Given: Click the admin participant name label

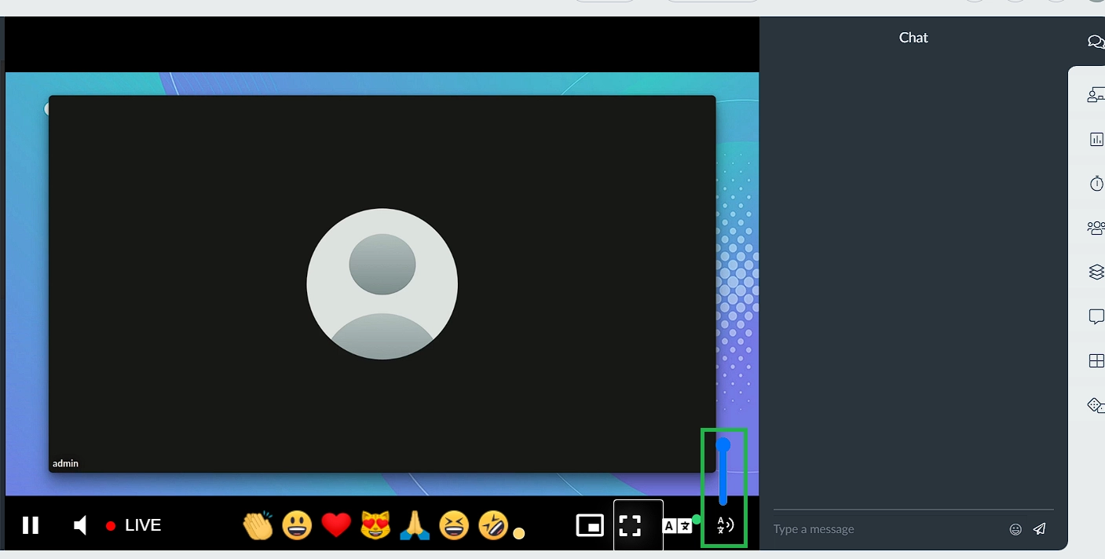Looking at the screenshot, I should 65,463.
